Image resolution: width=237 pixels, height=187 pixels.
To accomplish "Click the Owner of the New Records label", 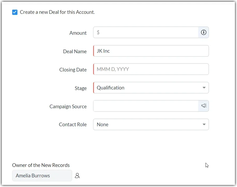I will [41, 165].
